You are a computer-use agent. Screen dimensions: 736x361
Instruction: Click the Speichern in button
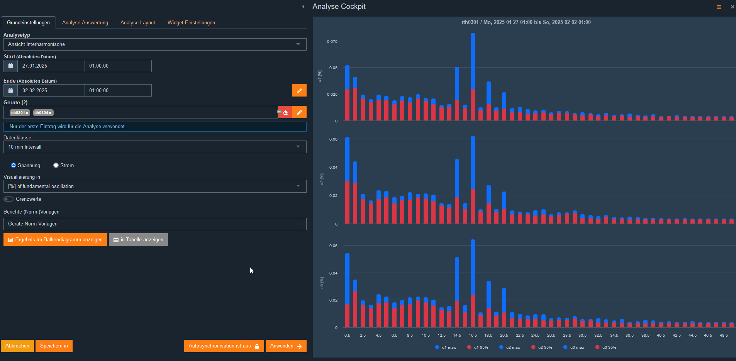54,346
